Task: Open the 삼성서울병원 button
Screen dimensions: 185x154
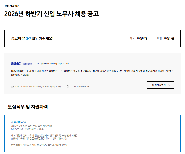Action: pyautogui.click(x=160, y=85)
